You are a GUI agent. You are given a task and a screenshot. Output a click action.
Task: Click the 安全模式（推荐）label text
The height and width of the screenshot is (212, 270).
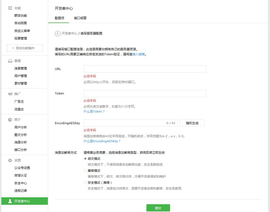point(100,183)
